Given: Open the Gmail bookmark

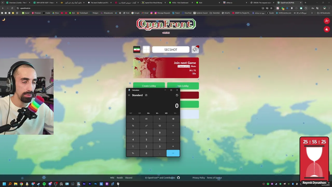Looking at the screenshot, I should (145, 13).
